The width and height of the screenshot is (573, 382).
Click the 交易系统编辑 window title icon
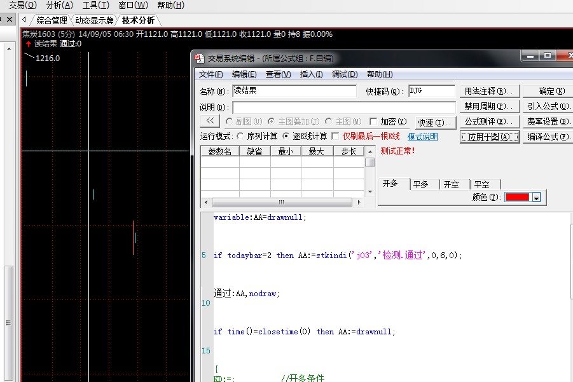coord(200,58)
